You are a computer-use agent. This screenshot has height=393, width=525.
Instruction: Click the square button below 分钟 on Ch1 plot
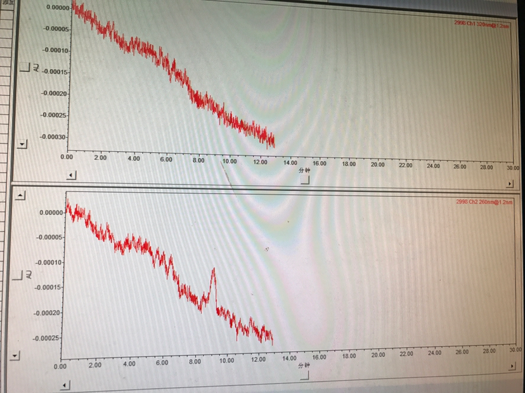(305, 180)
